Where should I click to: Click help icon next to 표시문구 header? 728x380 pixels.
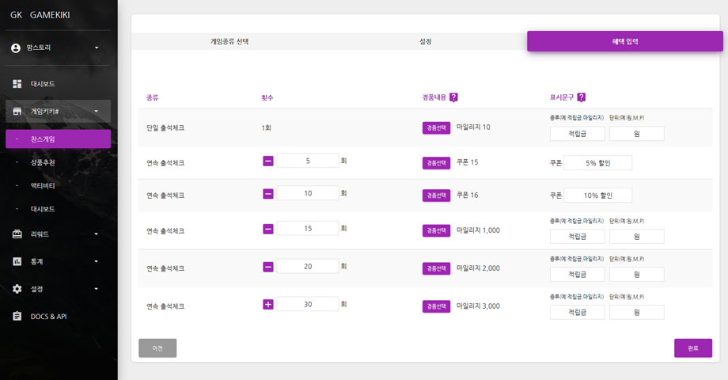(582, 97)
